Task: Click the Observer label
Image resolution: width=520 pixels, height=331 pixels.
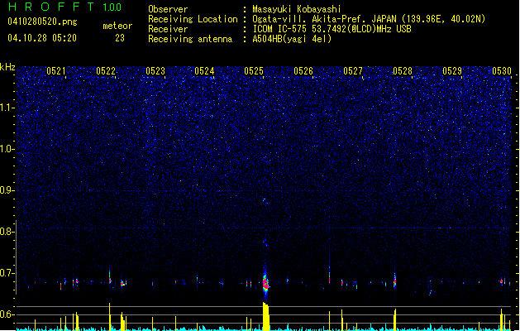Action: (x=168, y=9)
